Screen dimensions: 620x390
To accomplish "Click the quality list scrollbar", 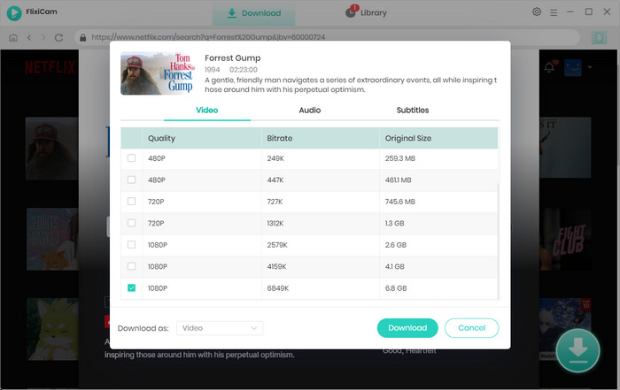I will tap(498, 241).
